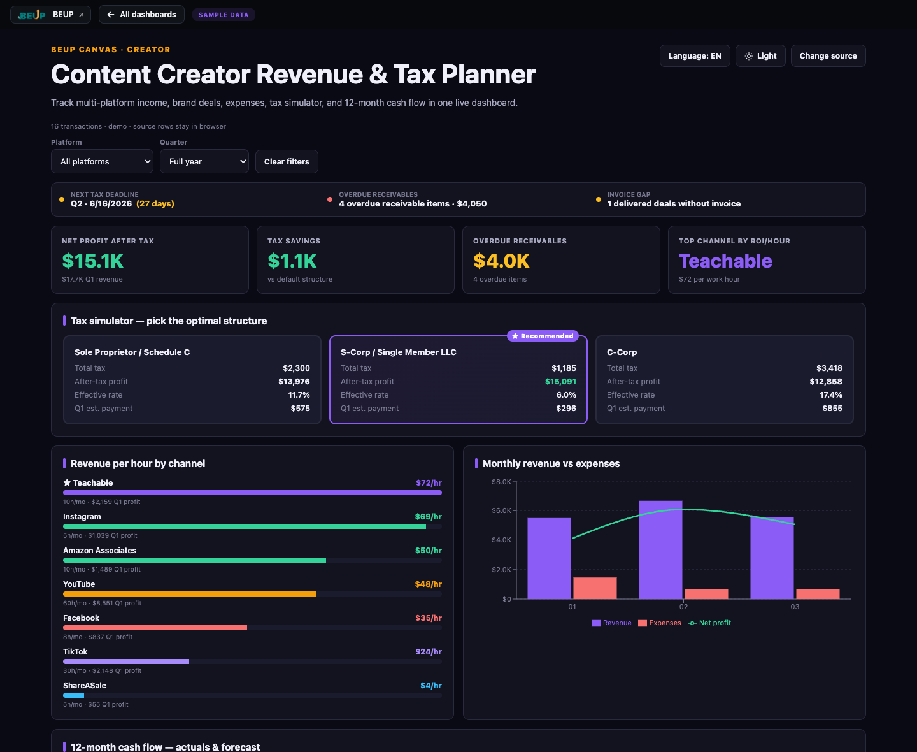Screen dimensions: 917x752
Task: Click '4 overdue receivable items · $4,050' text
Action: tap(413, 204)
